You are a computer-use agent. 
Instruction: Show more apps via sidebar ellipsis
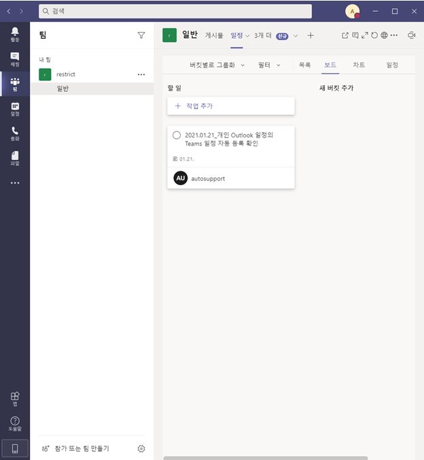(x=15, y=183)
